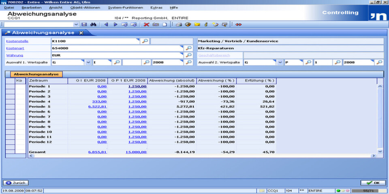The image size is (389, 194).
Task: Open the Hilfe menu
Action: pos(174,8)
